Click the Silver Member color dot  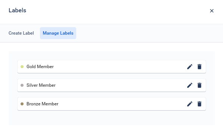22,85
